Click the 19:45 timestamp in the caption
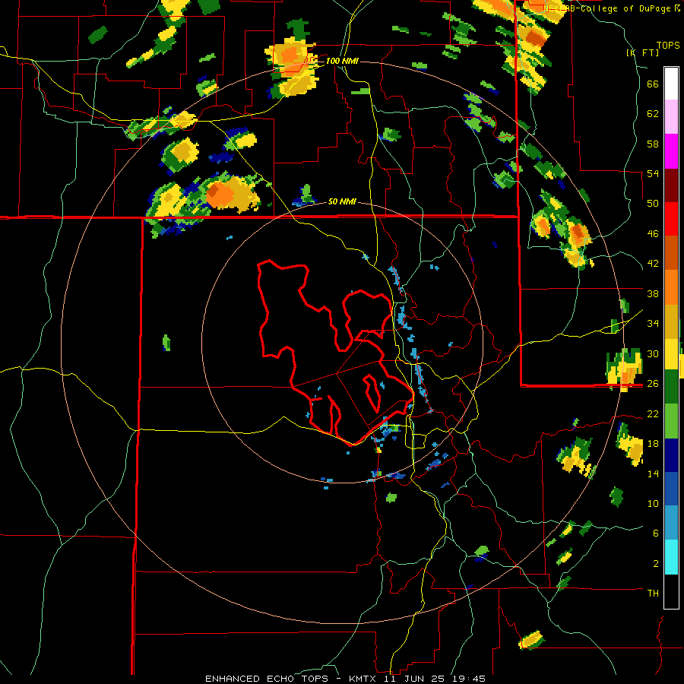The image size is (684, 684). [467, 679]
